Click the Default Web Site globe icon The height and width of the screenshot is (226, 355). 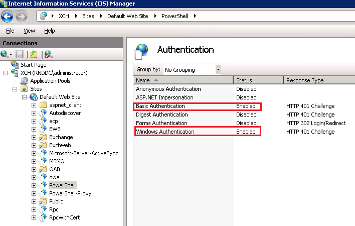[x=34, y=97]
